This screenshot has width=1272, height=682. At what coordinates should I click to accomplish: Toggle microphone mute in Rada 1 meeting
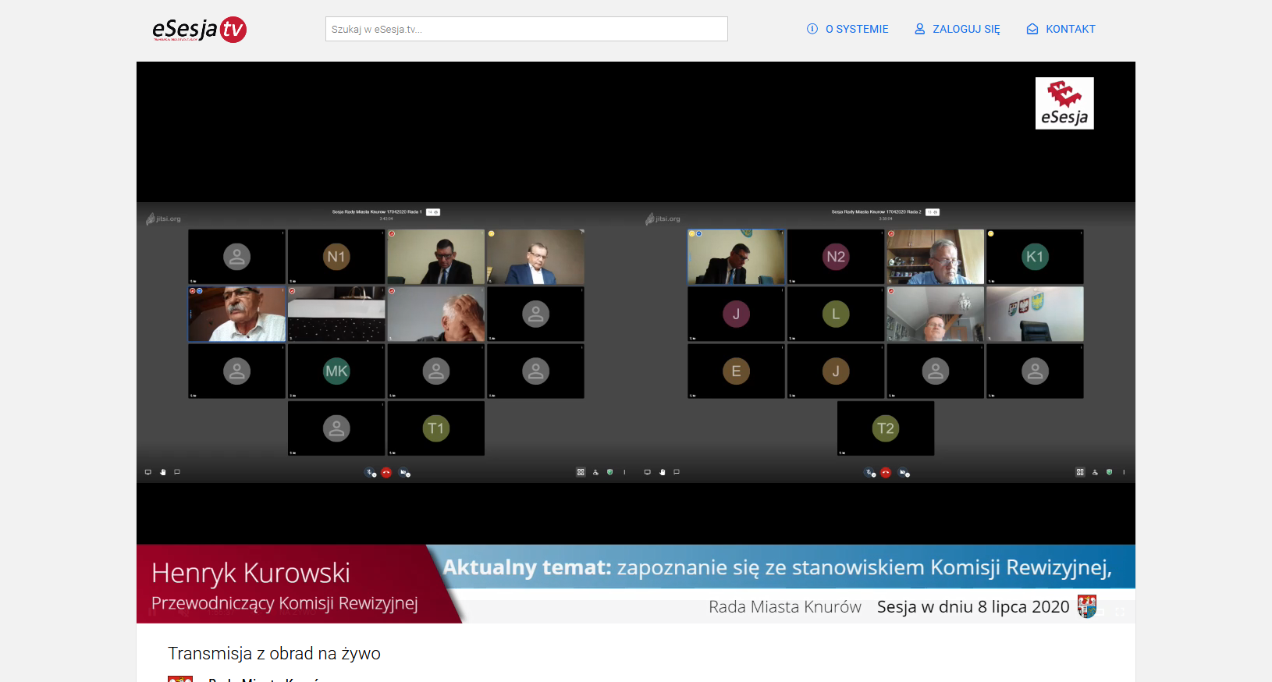[x=371, y=472]
